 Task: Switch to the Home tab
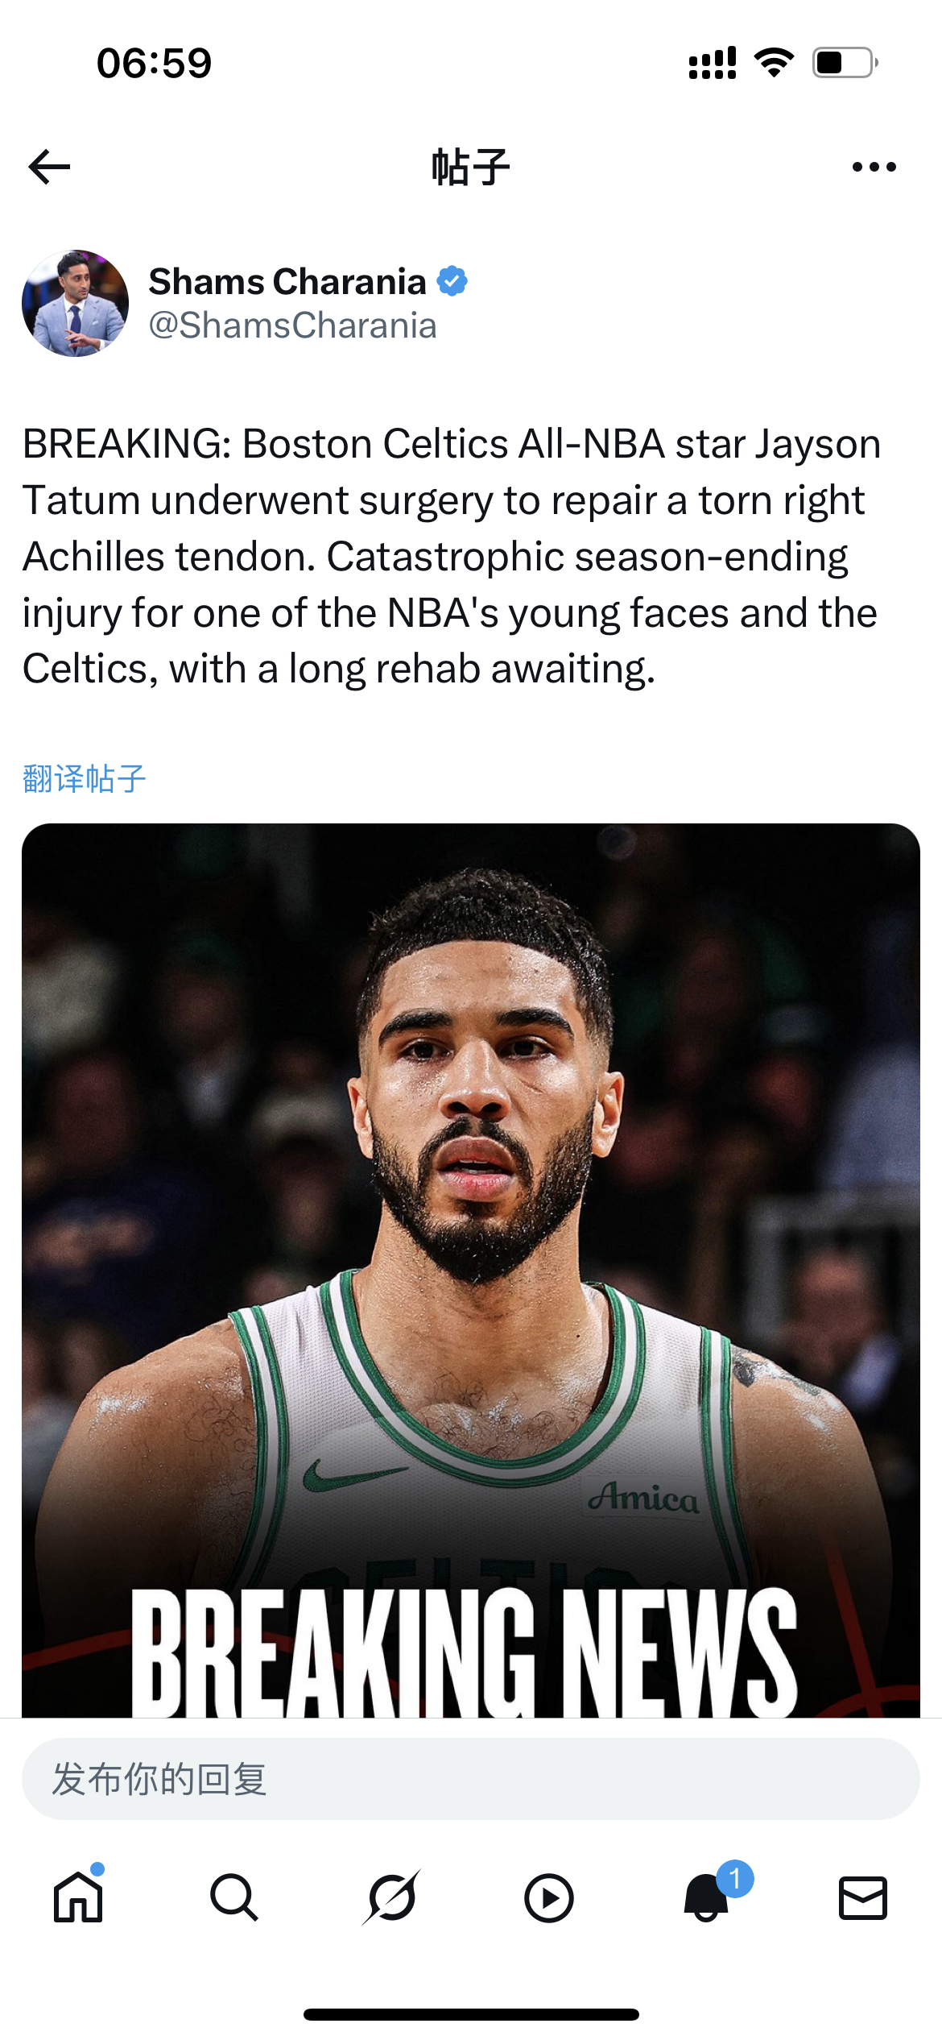[x=78, y=1897]
